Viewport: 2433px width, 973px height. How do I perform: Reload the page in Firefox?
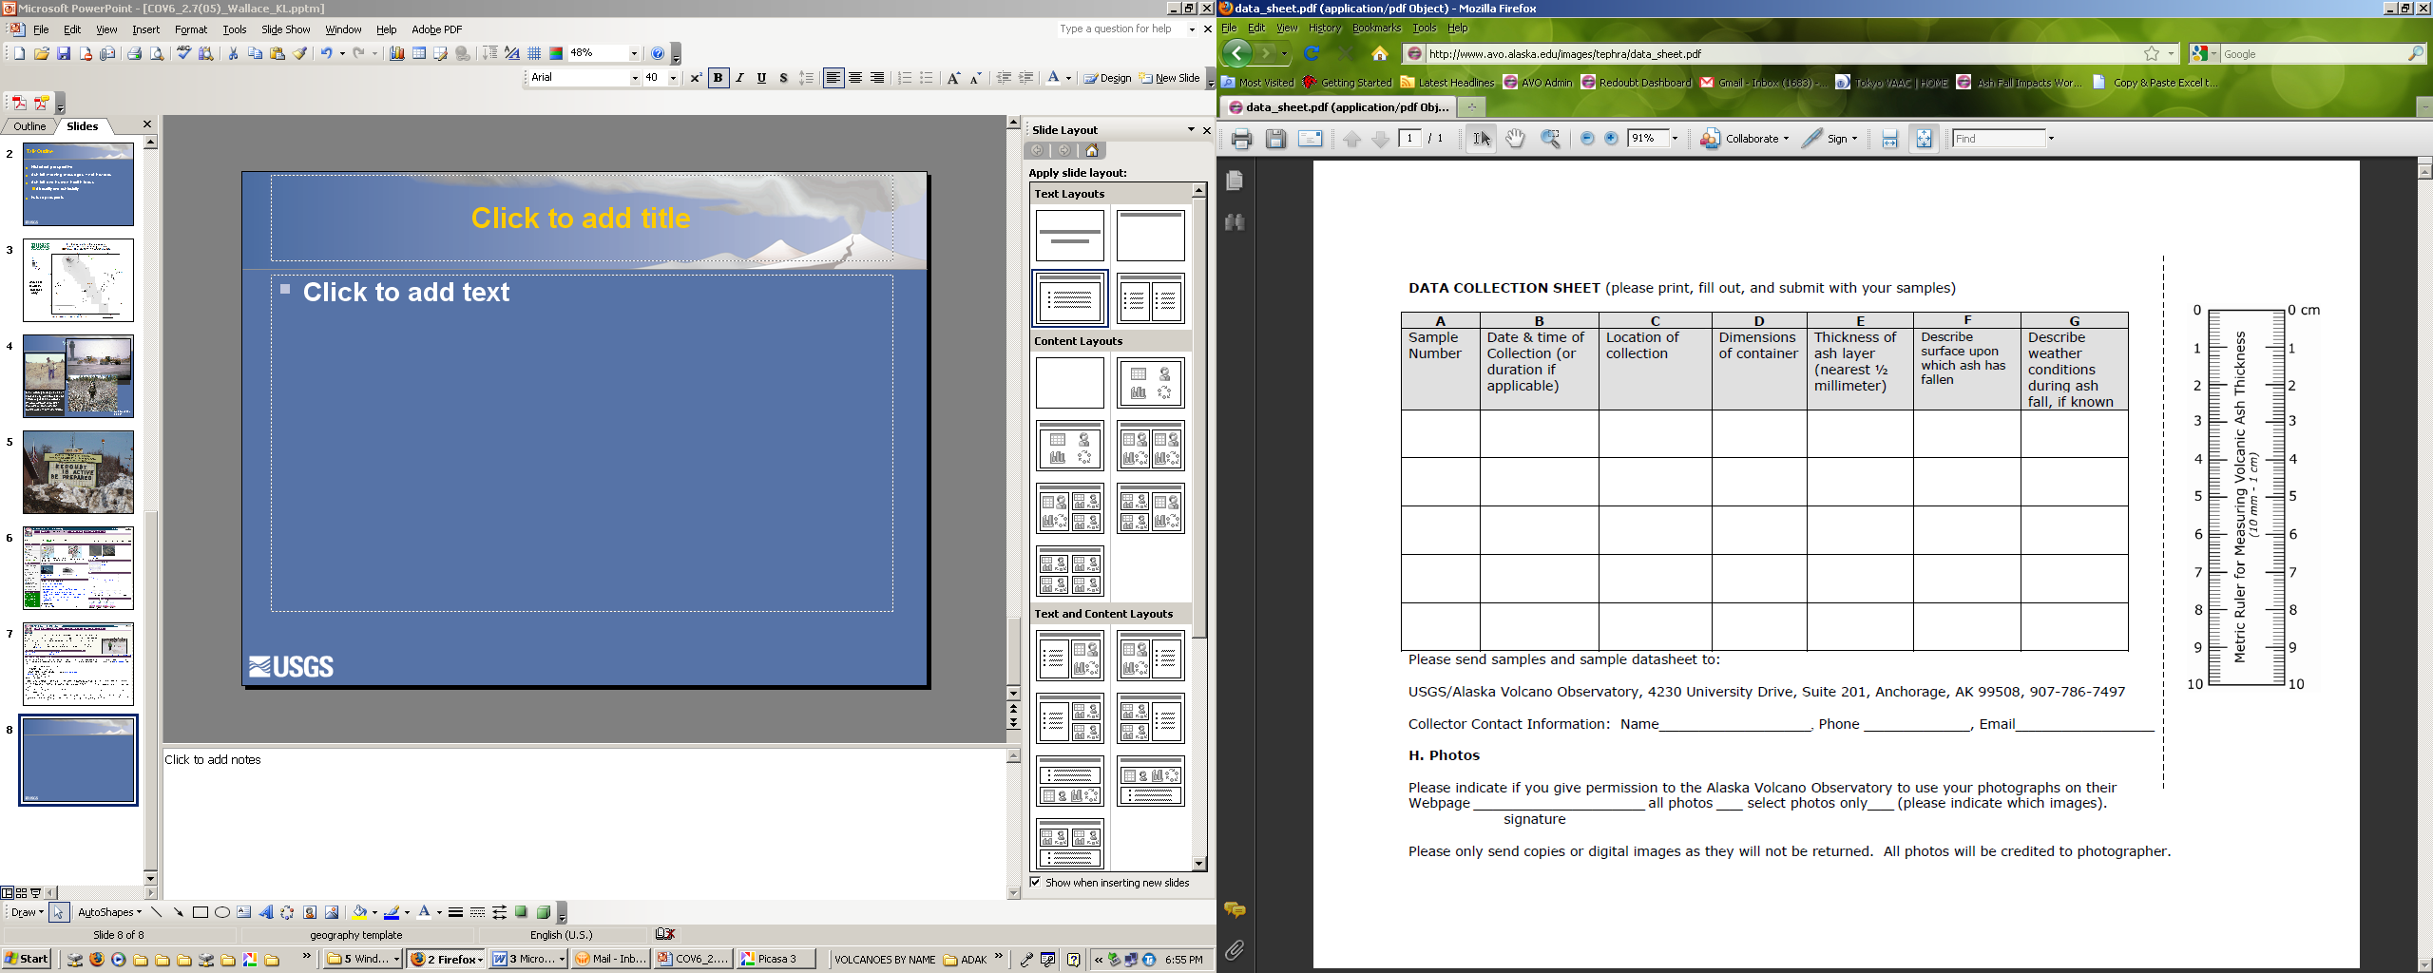point(1312,53)
